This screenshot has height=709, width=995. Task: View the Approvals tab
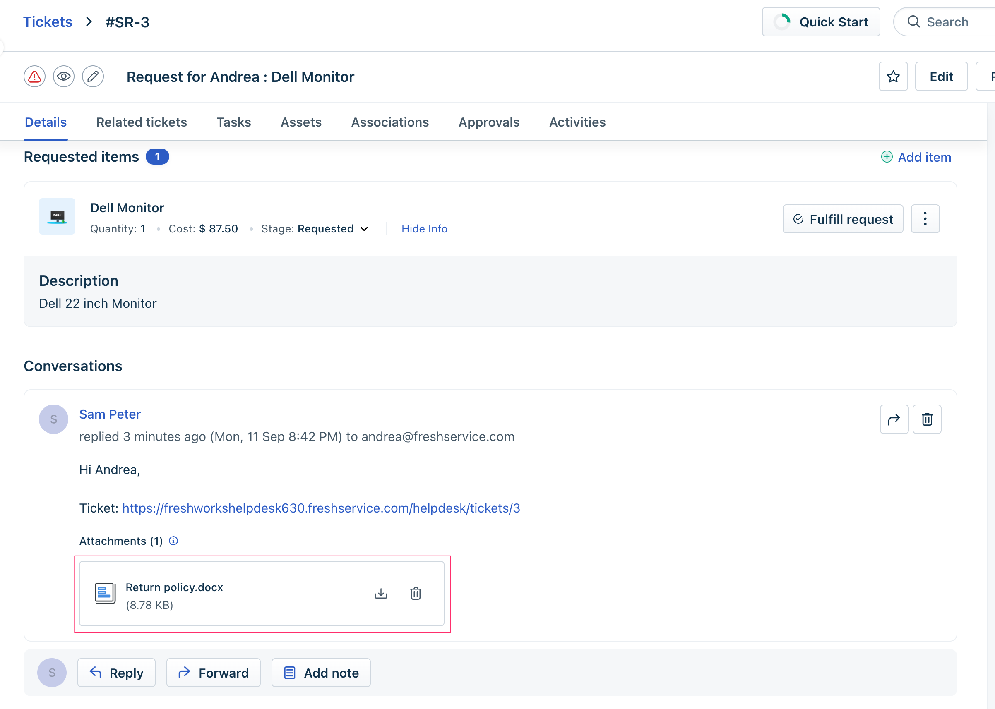click(489, 122)
